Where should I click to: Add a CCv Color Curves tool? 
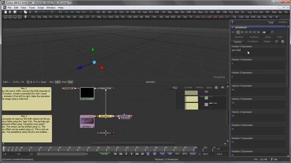121,12
